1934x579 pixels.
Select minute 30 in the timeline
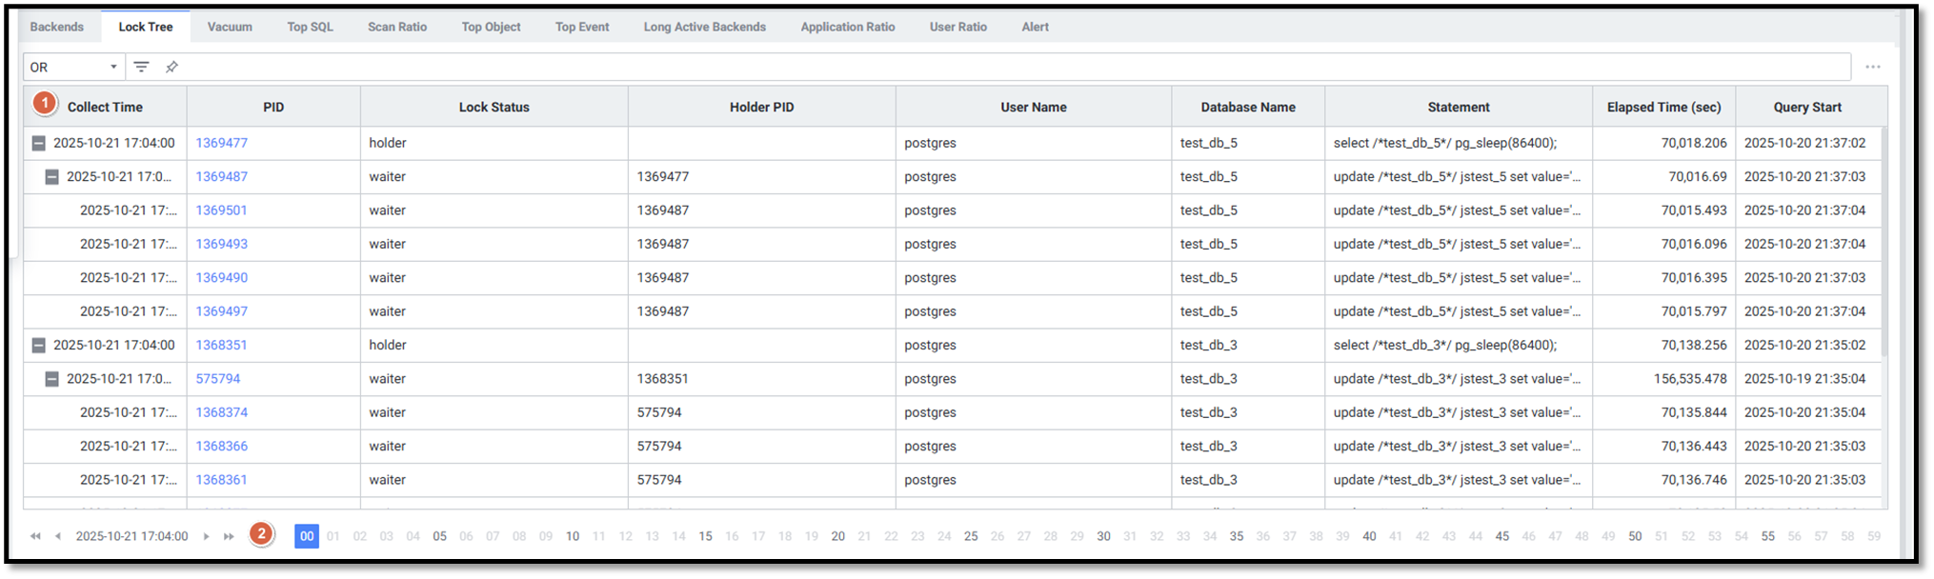(x=1103, y=536)
